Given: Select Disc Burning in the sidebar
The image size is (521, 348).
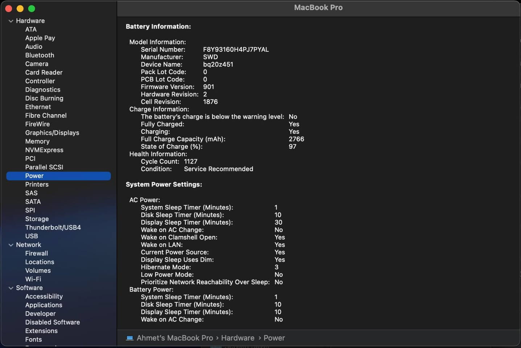Looking at the screenshot, I should [x=44, y=98].
